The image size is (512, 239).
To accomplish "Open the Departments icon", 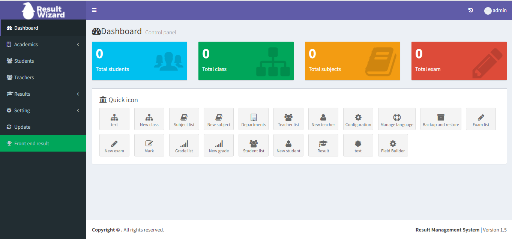I will 253,119.
